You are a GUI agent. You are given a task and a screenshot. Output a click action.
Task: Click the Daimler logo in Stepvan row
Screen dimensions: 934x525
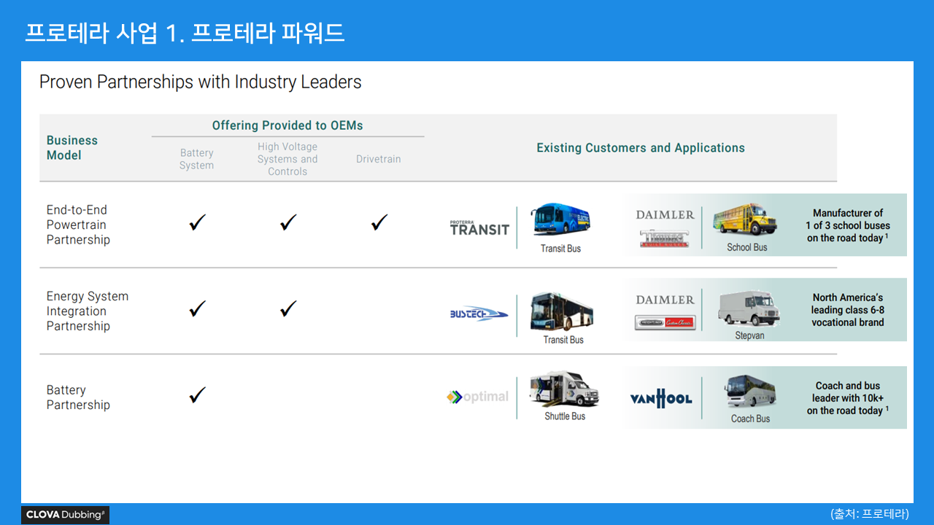[665, 300]
